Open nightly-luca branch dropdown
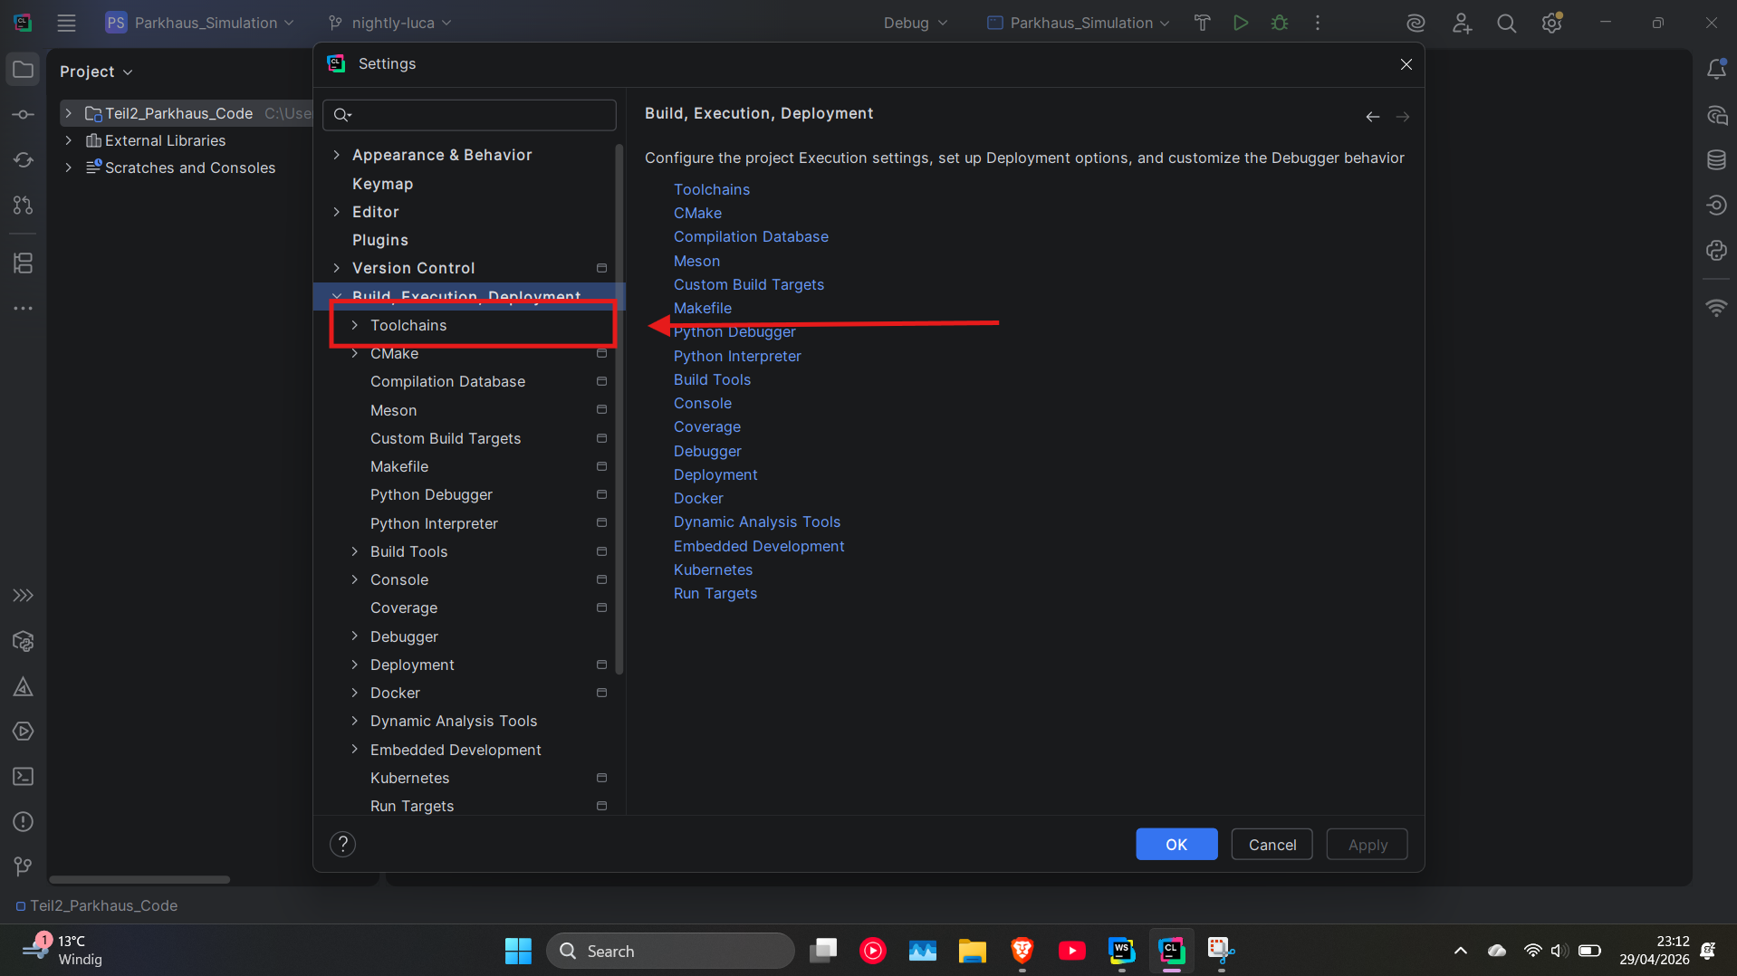 (389, 23)
